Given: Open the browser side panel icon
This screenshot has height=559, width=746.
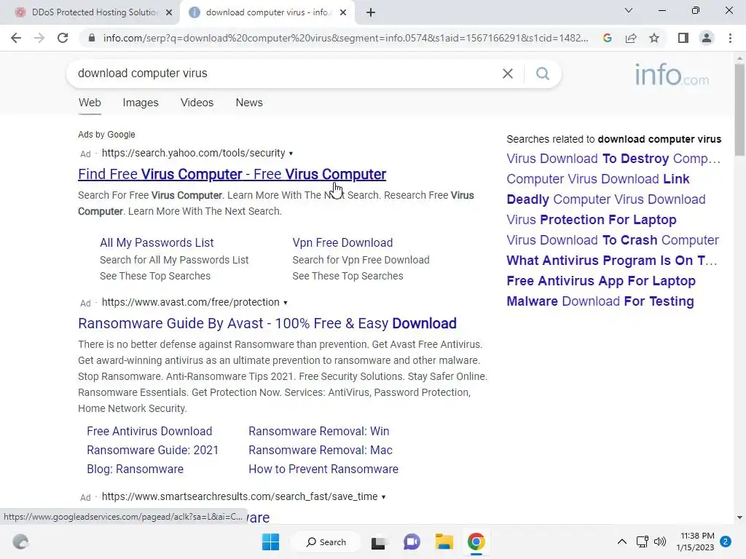Looking at the screenshot, I should point(683,38).
